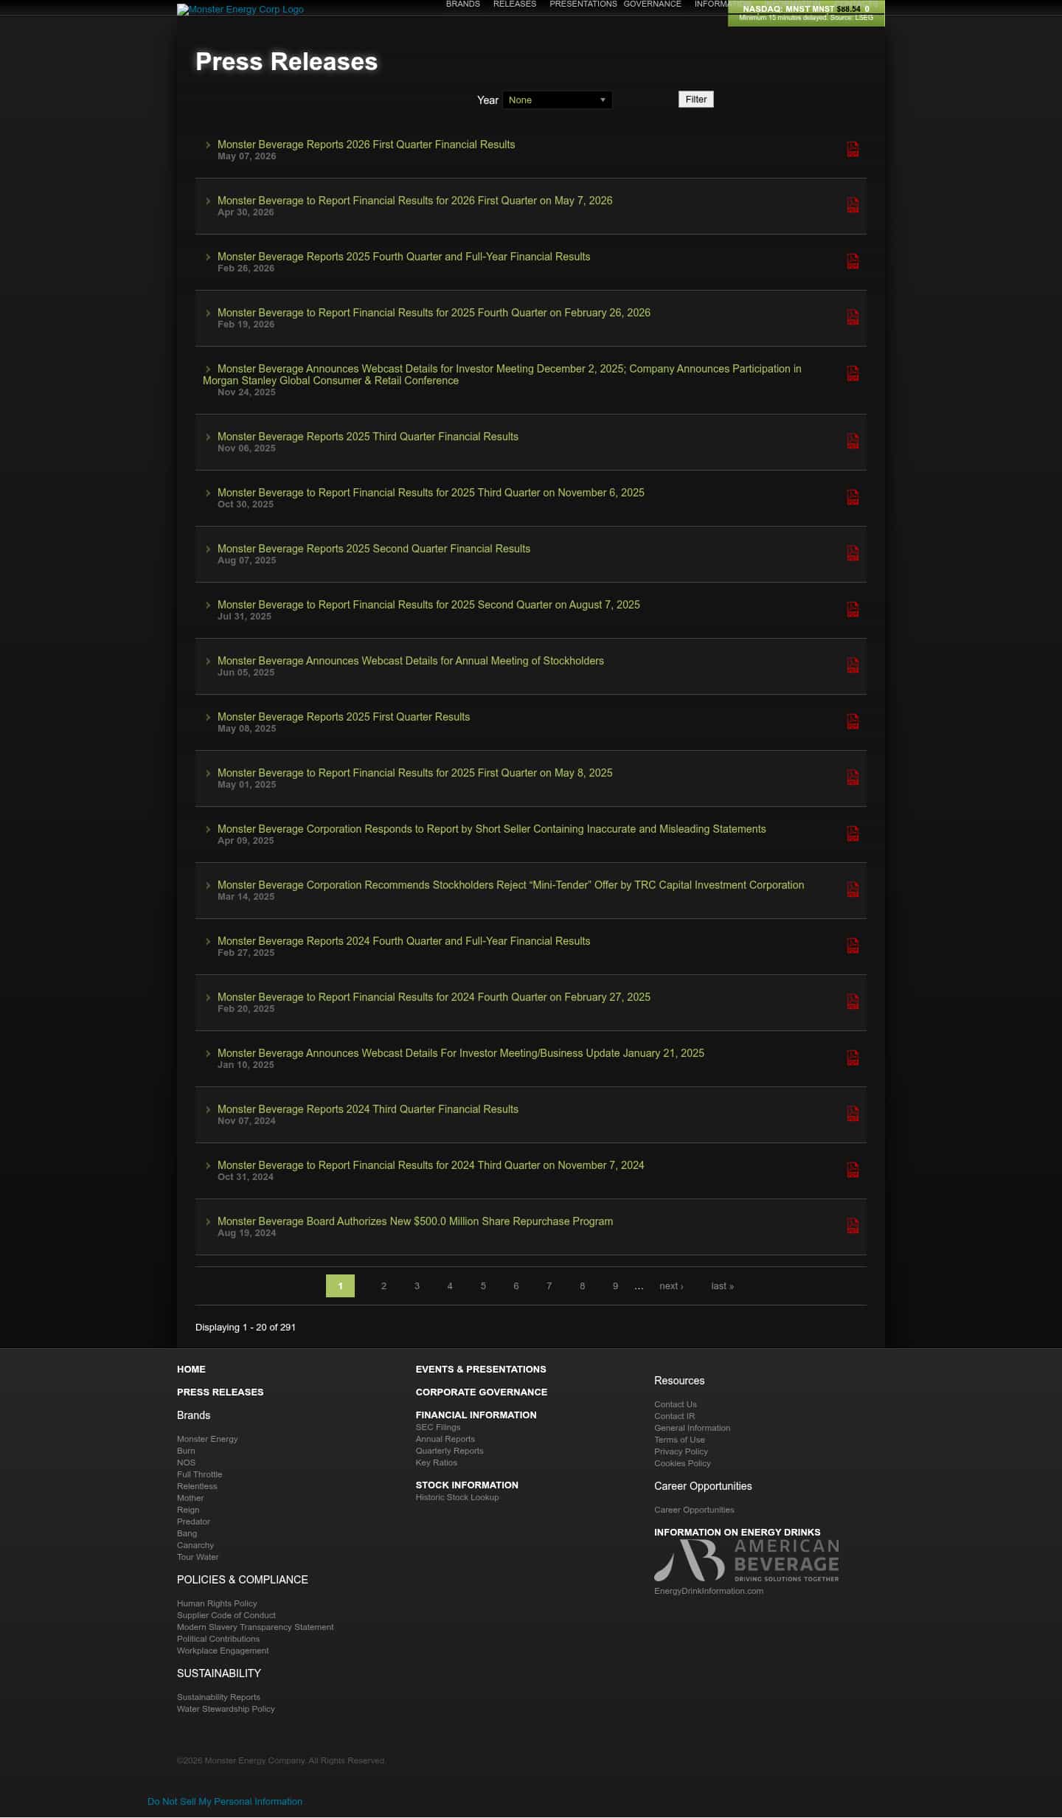Open CORPORATE GOVERNANCE footer link

[x=482, y=1392]
